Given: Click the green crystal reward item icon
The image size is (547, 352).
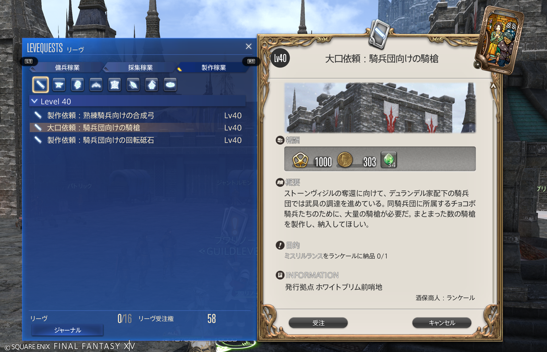Looking at the screenshot, I should coord(389,160).
